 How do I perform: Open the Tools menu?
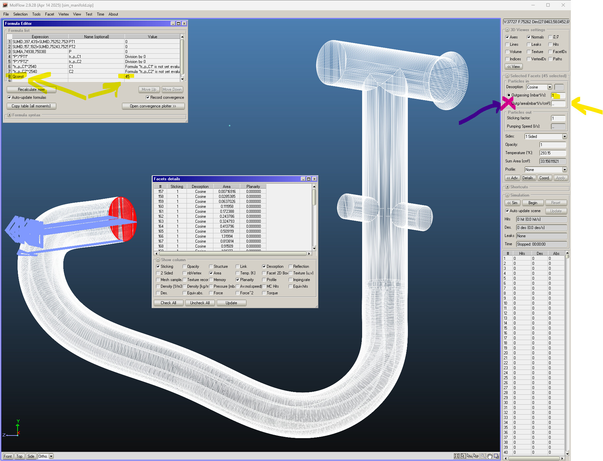click(x=36, y=14)
